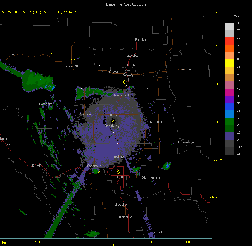Click the Cochrane label
The width and height of the screenshot is (252, 246).
pos(94,166)
